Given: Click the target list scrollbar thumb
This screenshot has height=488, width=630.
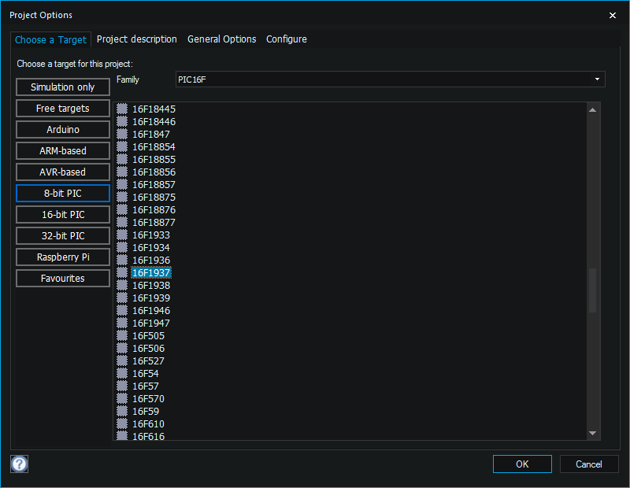Looking at the screenshot, I should tap(593, 290).
